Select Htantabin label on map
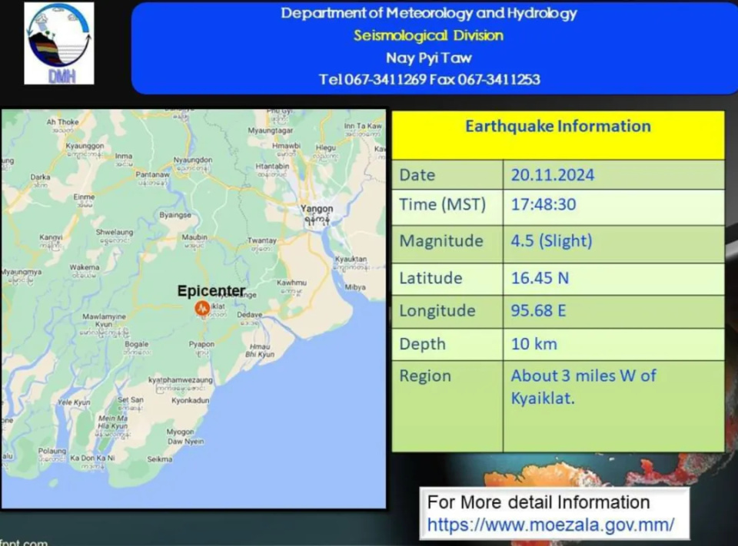Image resolution: width=738 pixels, height=546 pixels. coord(272,167)
